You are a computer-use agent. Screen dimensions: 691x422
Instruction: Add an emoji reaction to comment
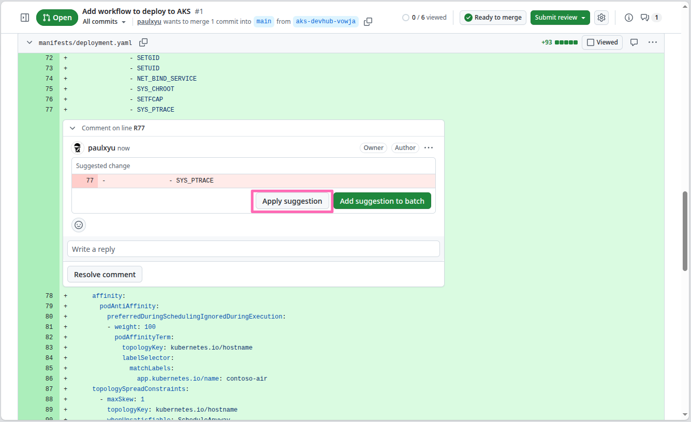point(79,225)
